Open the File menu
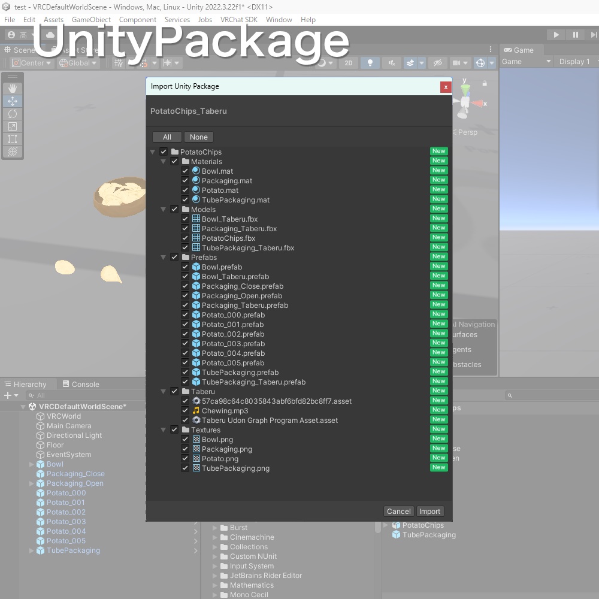599x599 pixels. 10,20
